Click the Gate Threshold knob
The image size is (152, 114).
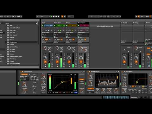(x=90, y=77)
